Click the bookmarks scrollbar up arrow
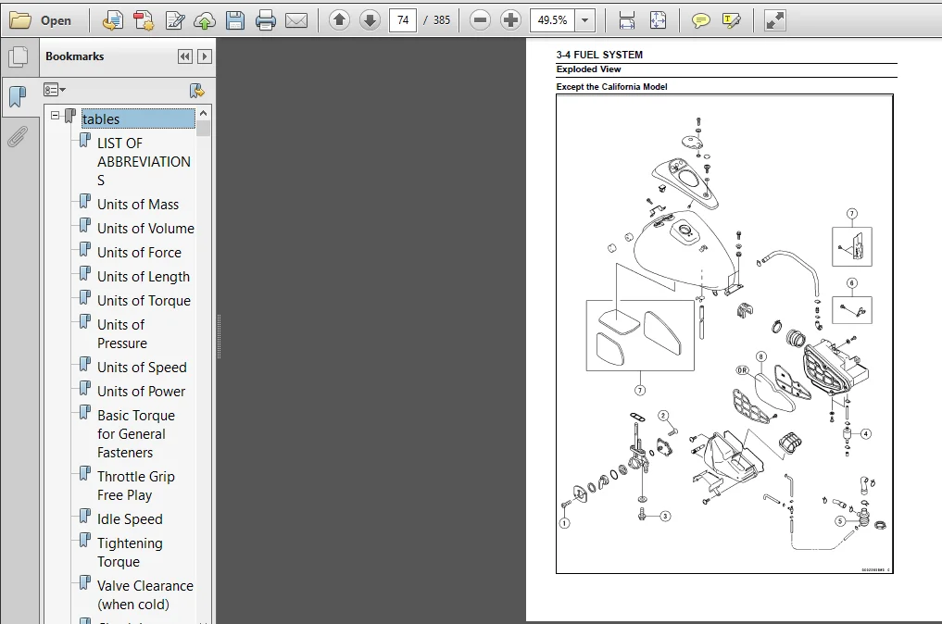Image resolution: width=942 pixels, height=624 pixels. [204, 113]
